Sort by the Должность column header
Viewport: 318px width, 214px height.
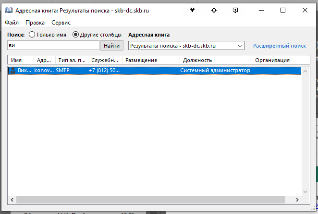pos(216,60)
